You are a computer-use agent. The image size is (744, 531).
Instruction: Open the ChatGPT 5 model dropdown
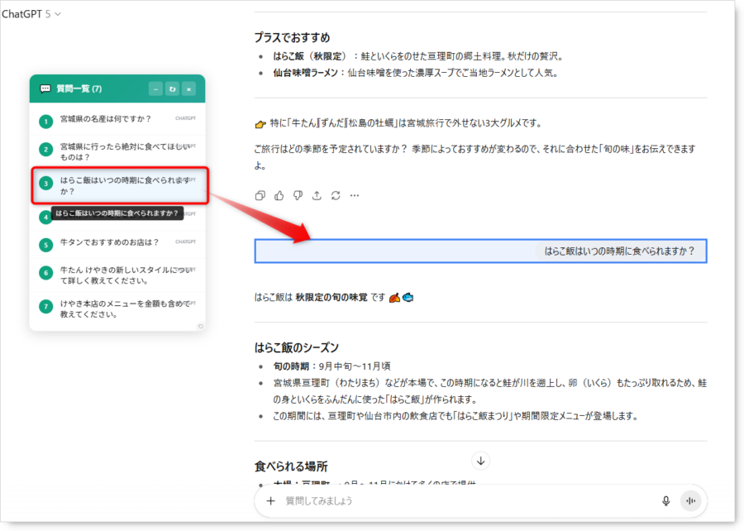(x=31, y=14)
